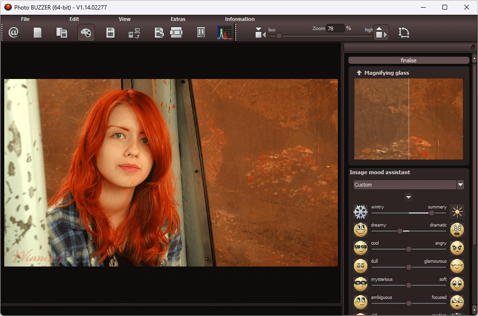This screenshot has width=478, height=316.
Task: Click the Zoom percentage input field
Action: pyautogui.click(x=335, y=29)
